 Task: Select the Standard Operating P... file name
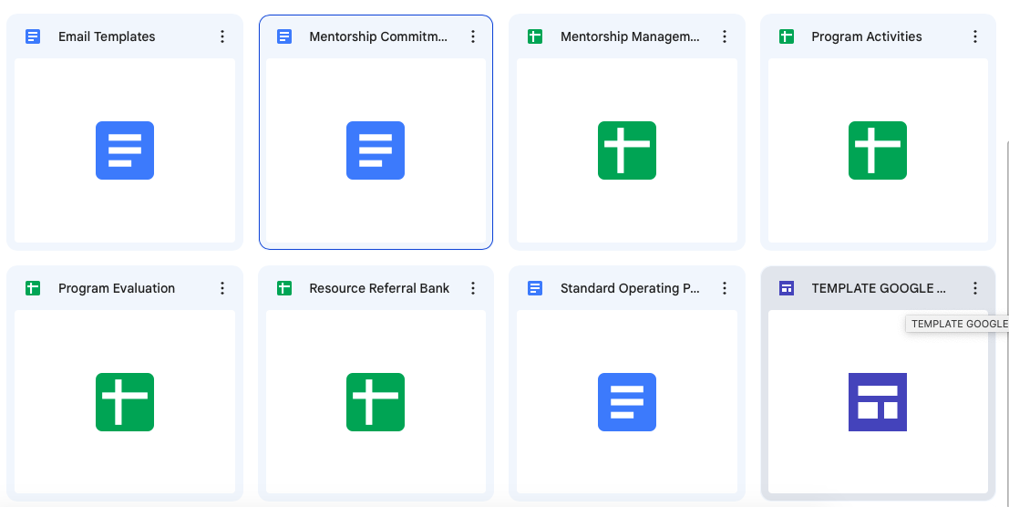tap(630, 288)
